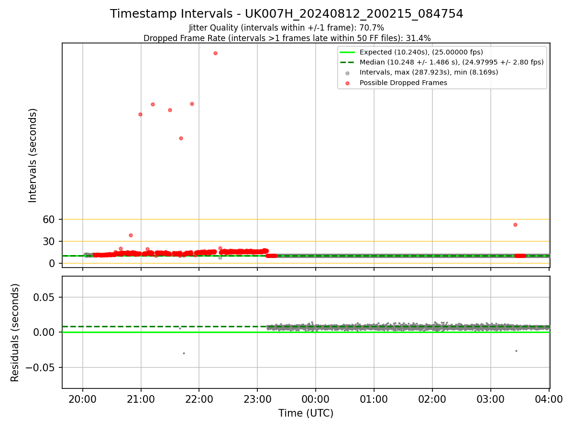574x430 pixels.
Task: Click the plot title 'Timestamp Intervals - UK007H_20240812_200215_084754'
Action: (287, 14)
